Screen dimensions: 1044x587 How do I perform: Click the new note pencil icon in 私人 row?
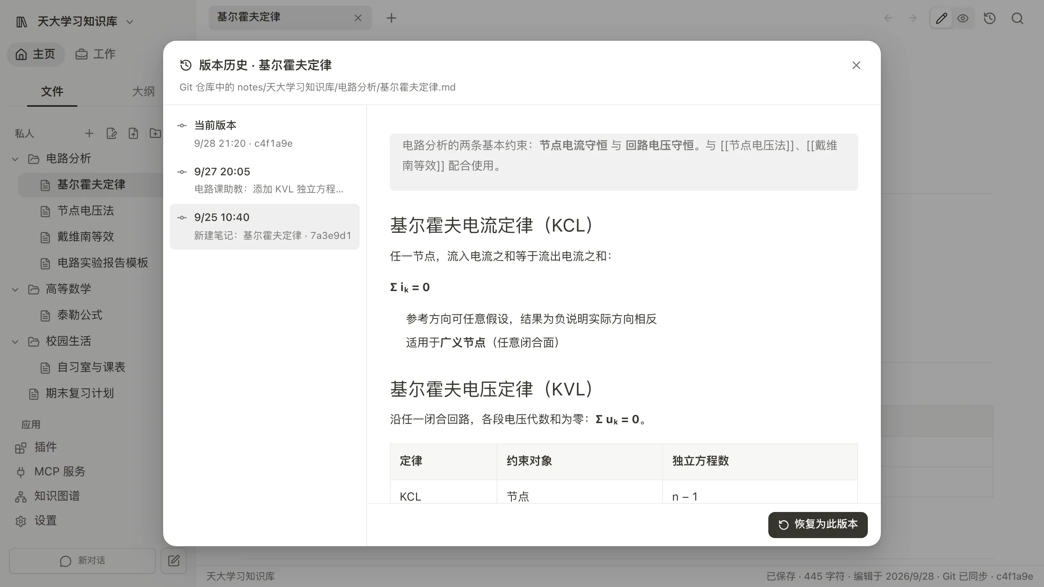(111, 133)
